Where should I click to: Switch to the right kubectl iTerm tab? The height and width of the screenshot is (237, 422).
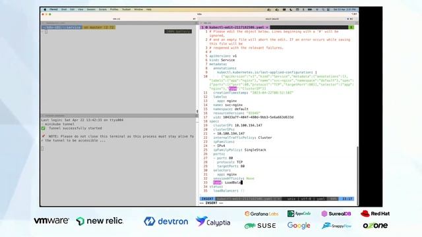point(272,19)
